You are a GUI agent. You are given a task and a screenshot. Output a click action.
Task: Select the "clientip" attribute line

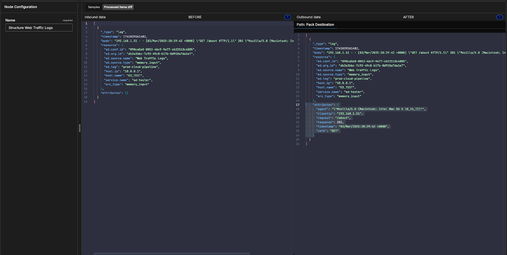339,114
